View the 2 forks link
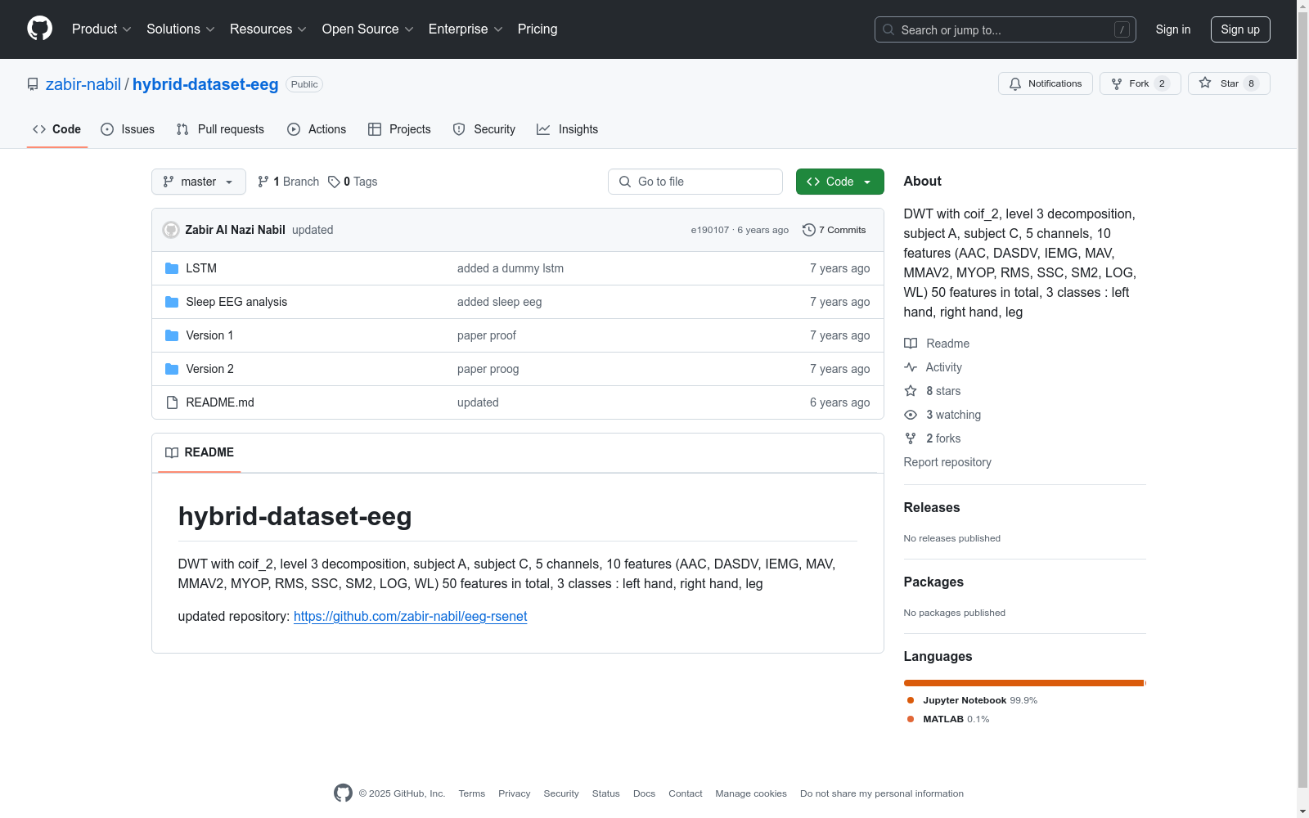 [933, 438]
